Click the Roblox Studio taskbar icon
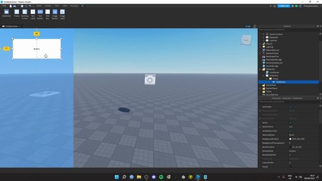 click(198, 177)
